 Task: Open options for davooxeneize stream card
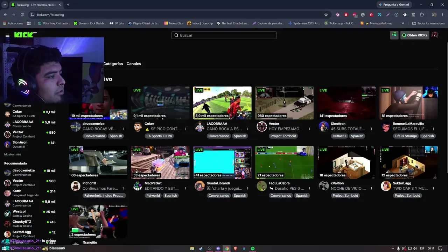123,129
